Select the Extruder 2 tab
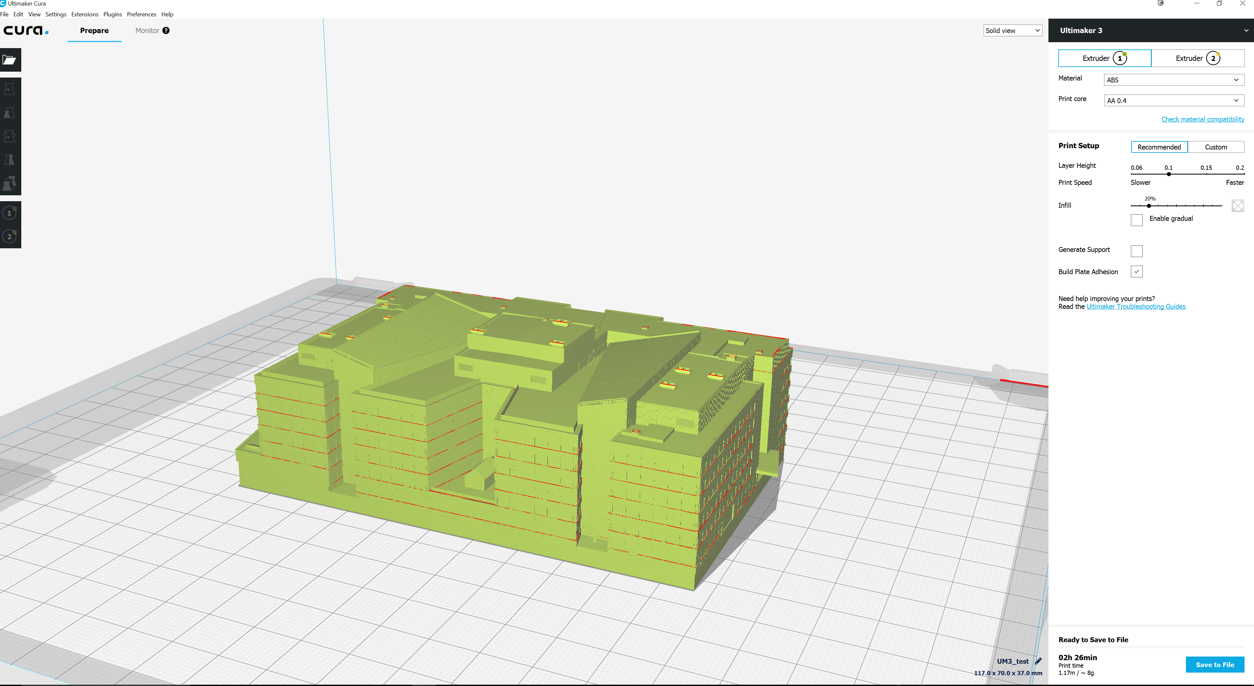This screenshot has height=686, width=1254. pos(1198,58)
